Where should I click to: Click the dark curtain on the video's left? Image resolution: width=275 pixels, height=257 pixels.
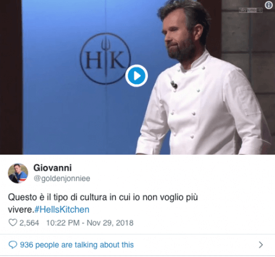coord(10,77)
